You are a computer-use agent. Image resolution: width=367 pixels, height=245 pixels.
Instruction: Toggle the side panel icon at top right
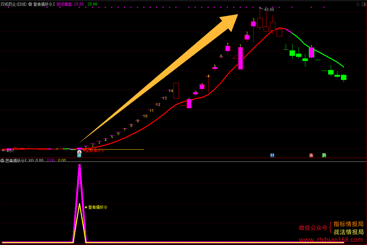(x=364, y=4)
